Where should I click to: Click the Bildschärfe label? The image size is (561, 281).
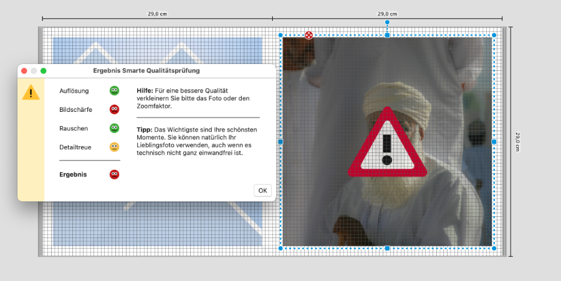pyautogui.click(x=76, y=109)
